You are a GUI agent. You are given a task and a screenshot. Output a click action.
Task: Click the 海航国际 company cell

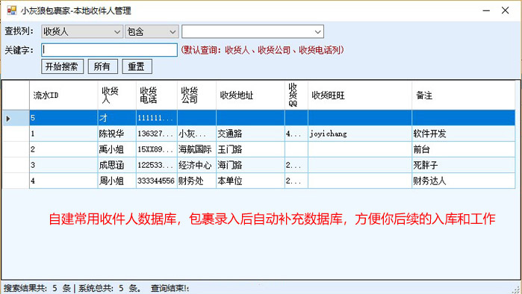point(196,149)
